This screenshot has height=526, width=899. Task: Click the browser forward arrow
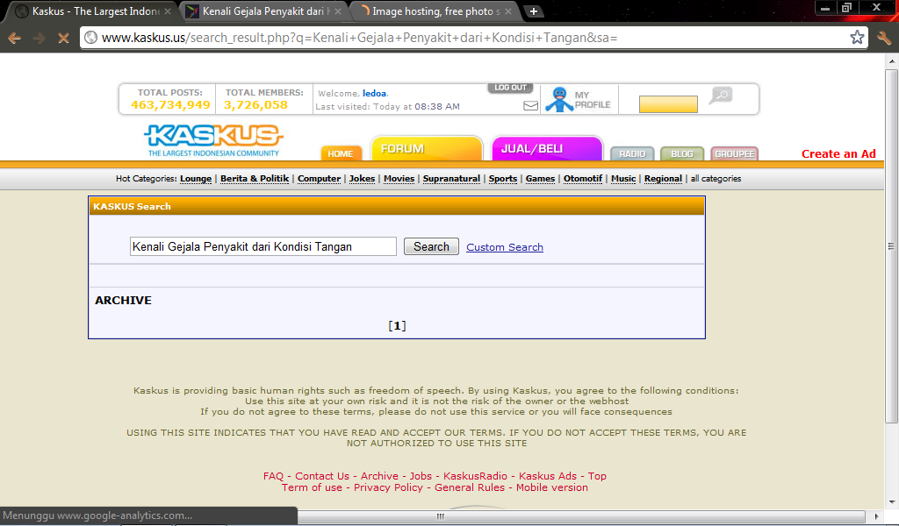(39, 39)
